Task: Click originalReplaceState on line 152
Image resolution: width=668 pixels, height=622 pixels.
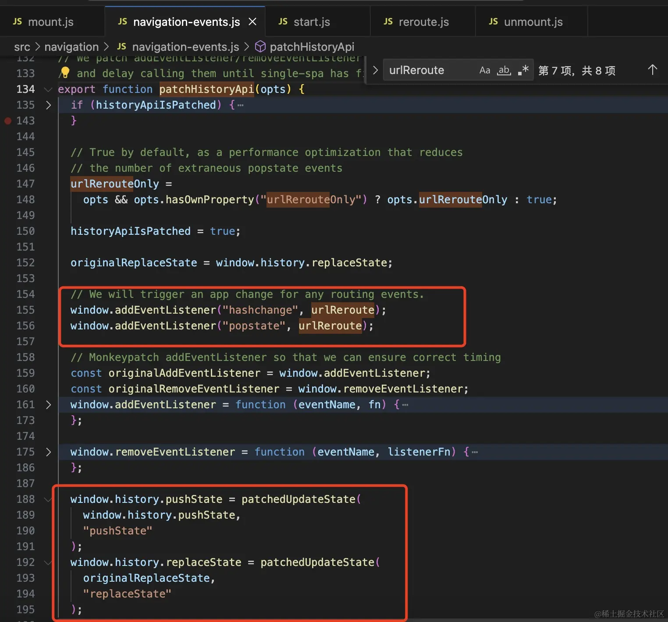Action: tap(134, 263)
